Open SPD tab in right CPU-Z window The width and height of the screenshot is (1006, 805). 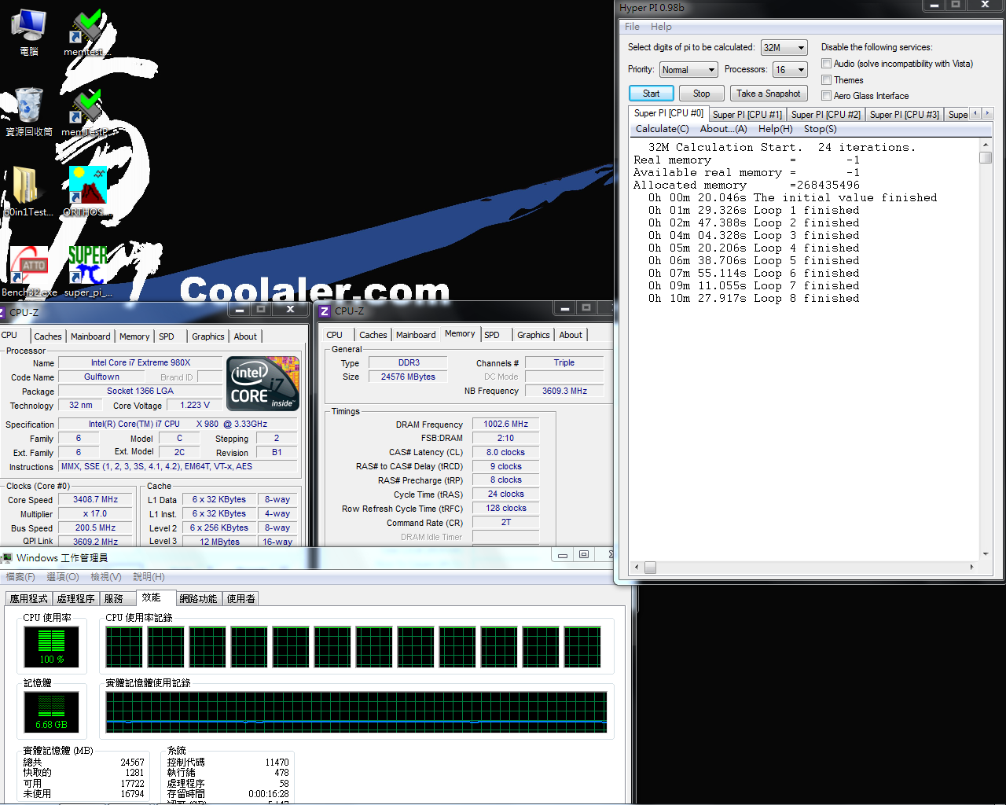[x=492, y=335]
